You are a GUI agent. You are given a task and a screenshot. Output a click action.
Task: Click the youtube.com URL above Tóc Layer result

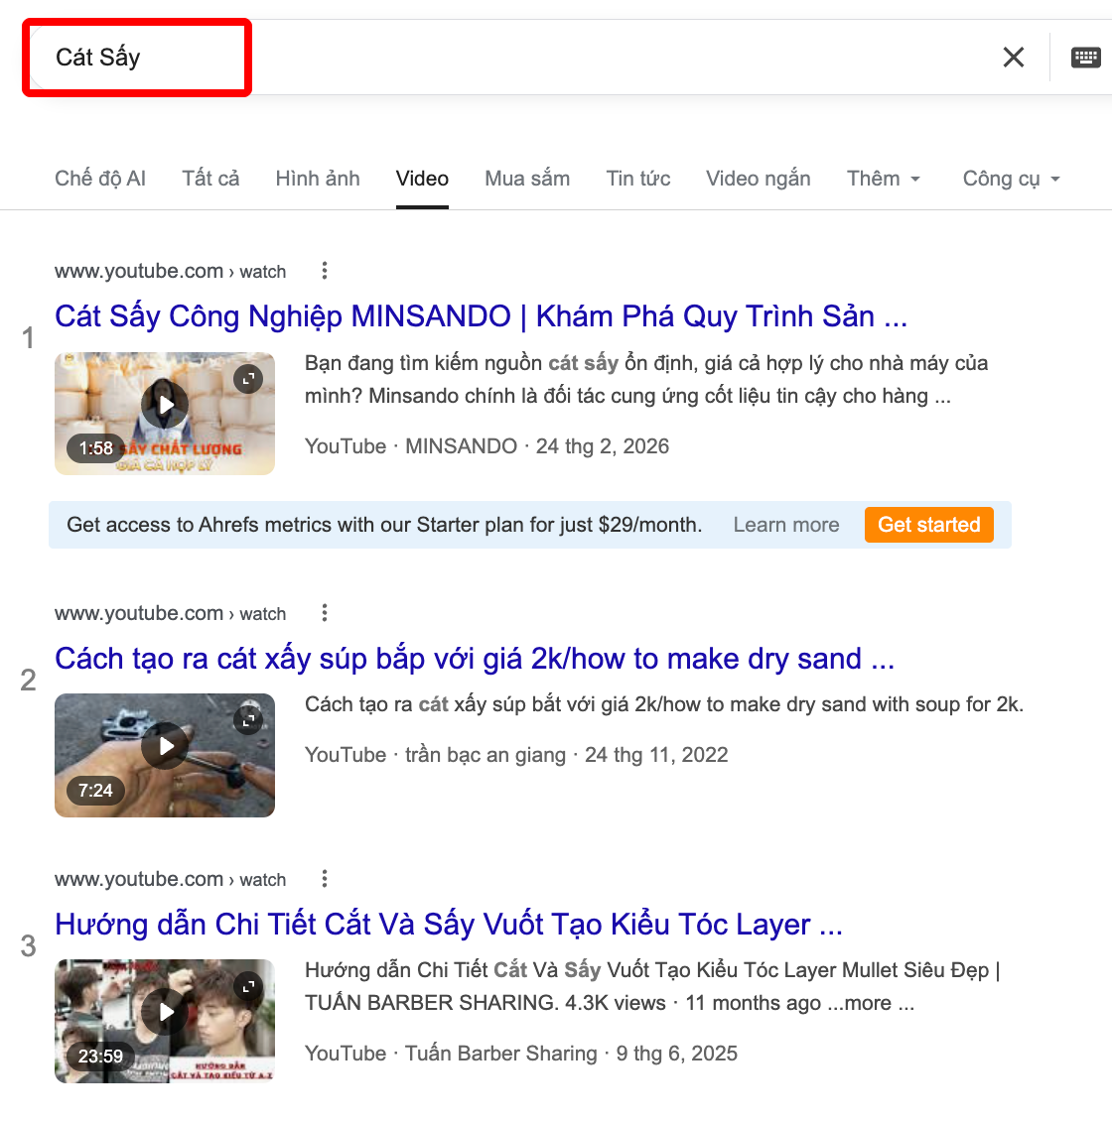[171, 879]
